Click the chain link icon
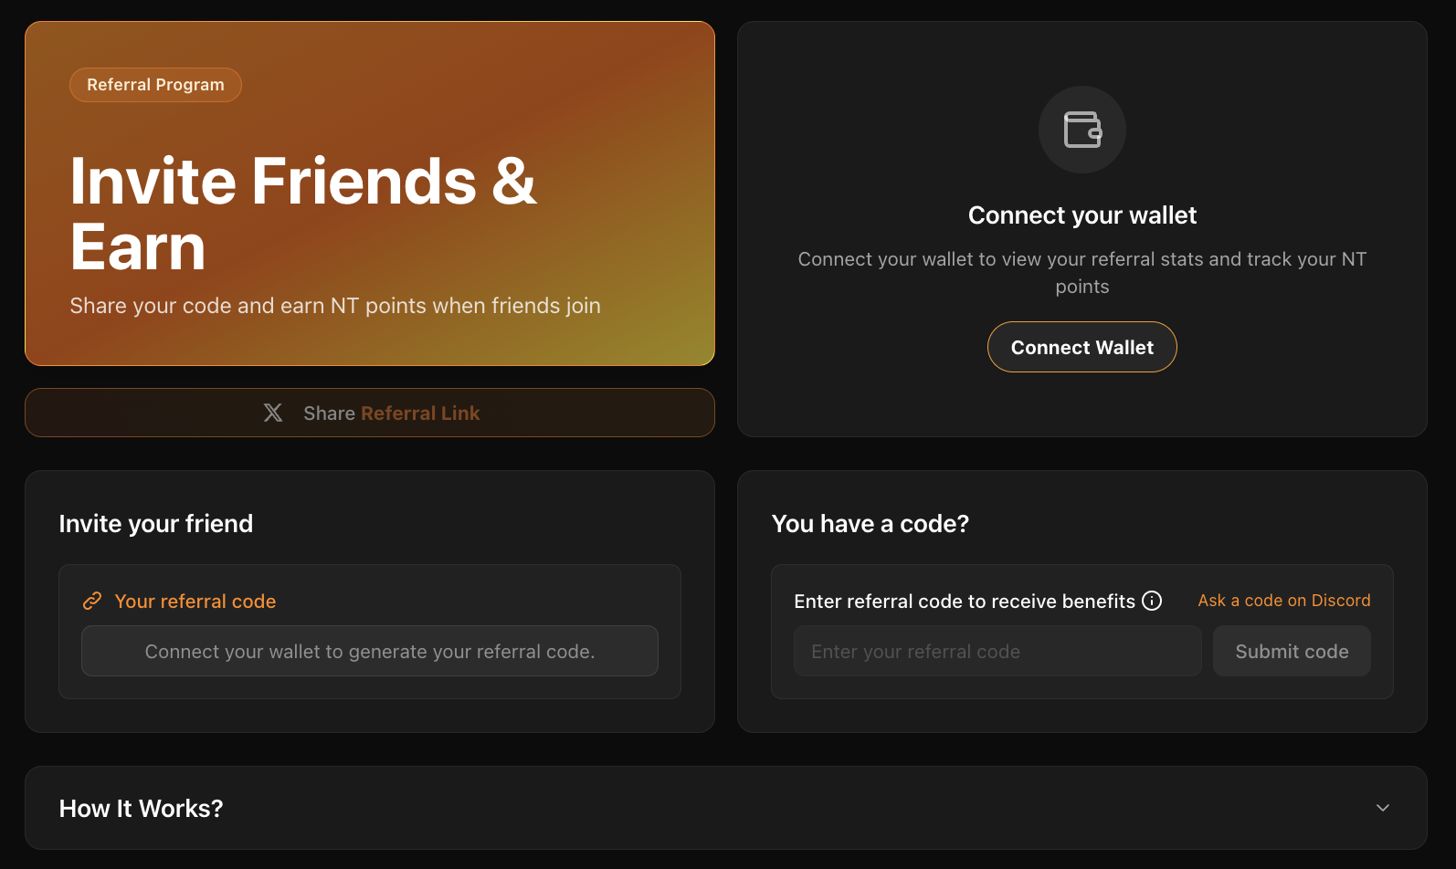 coord(92,601)
